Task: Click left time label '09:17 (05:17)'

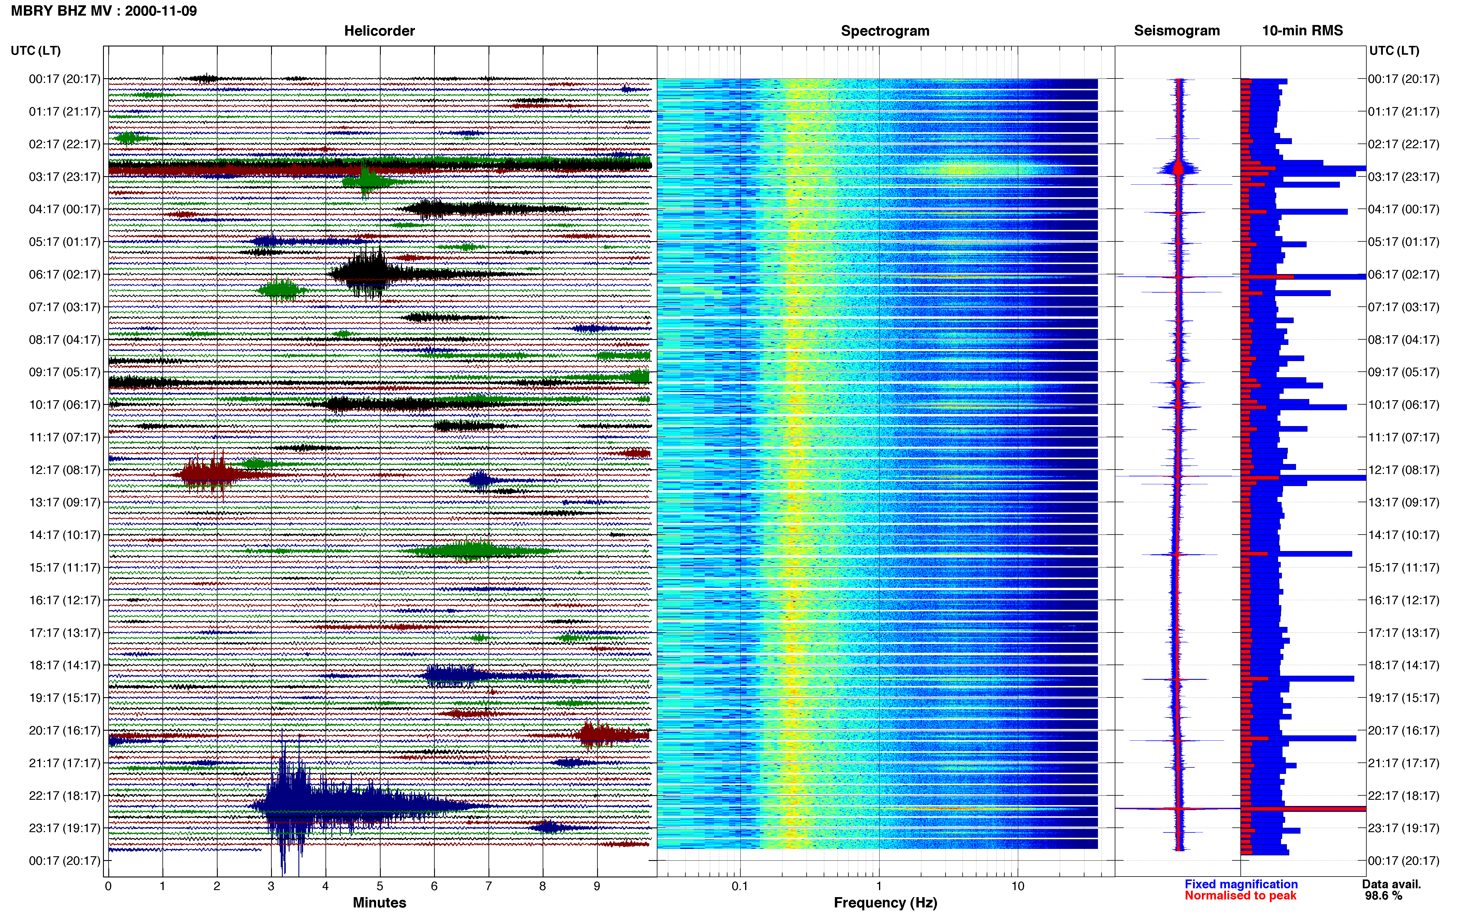Action: click(64, 372)
